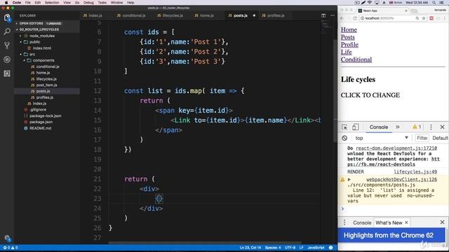Close the What's New drawer tab

[x=406, y=223]
